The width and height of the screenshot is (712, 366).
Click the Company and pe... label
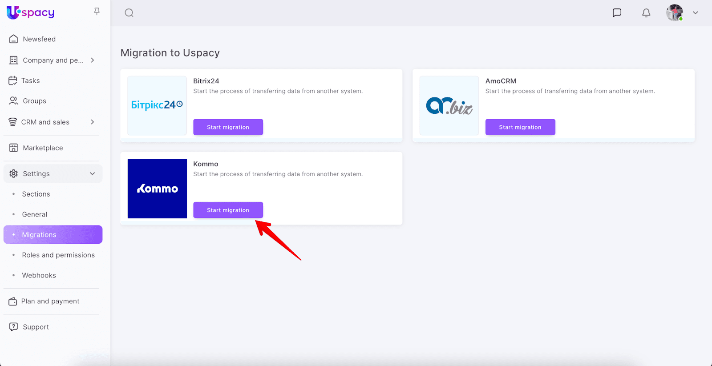(53, 60)
